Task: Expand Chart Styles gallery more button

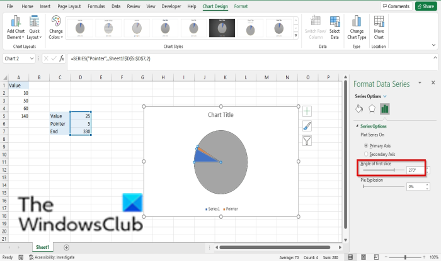Action: tap(295, 35)
